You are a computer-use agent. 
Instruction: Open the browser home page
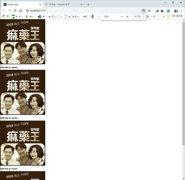click(x=21, y=11)
